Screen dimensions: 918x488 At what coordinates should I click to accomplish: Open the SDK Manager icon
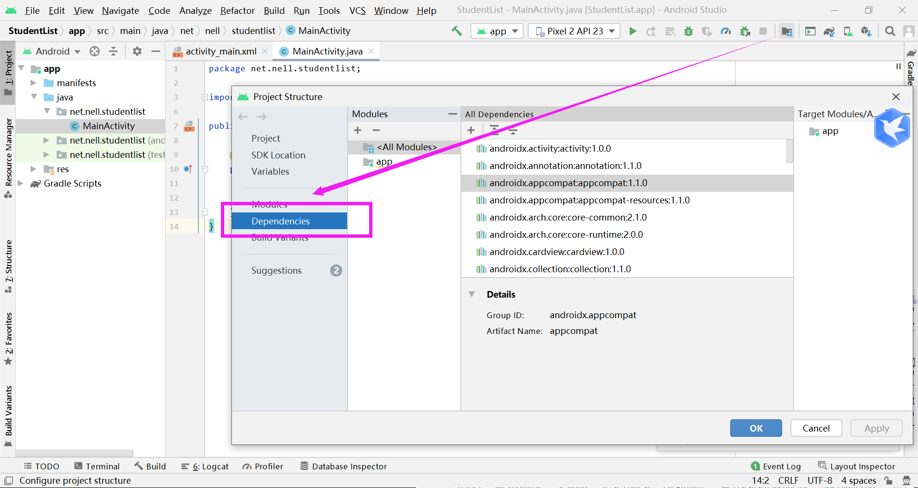click(866, 31)
